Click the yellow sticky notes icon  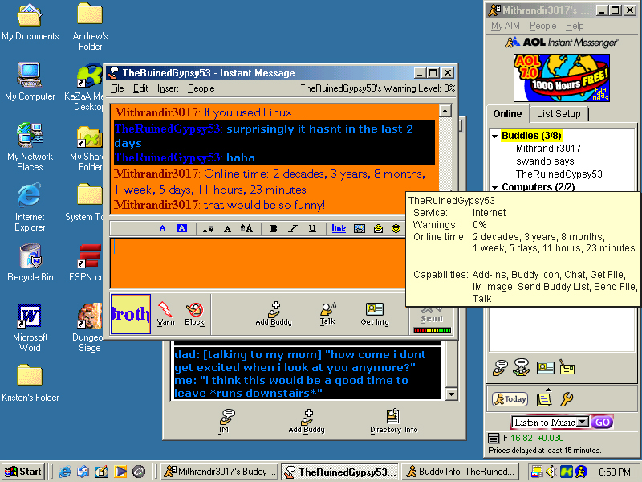click(x=544, y=398)
